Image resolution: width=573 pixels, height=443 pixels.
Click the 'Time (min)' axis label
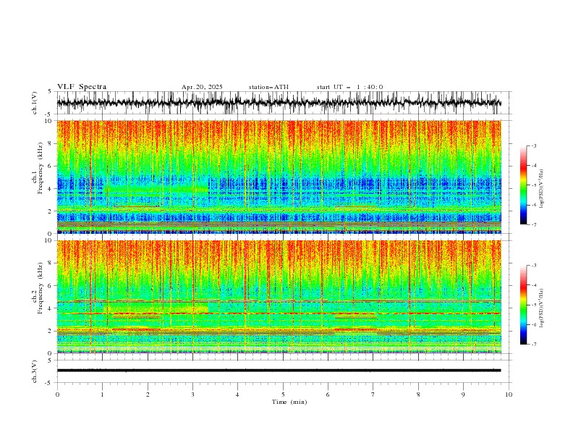289,402
